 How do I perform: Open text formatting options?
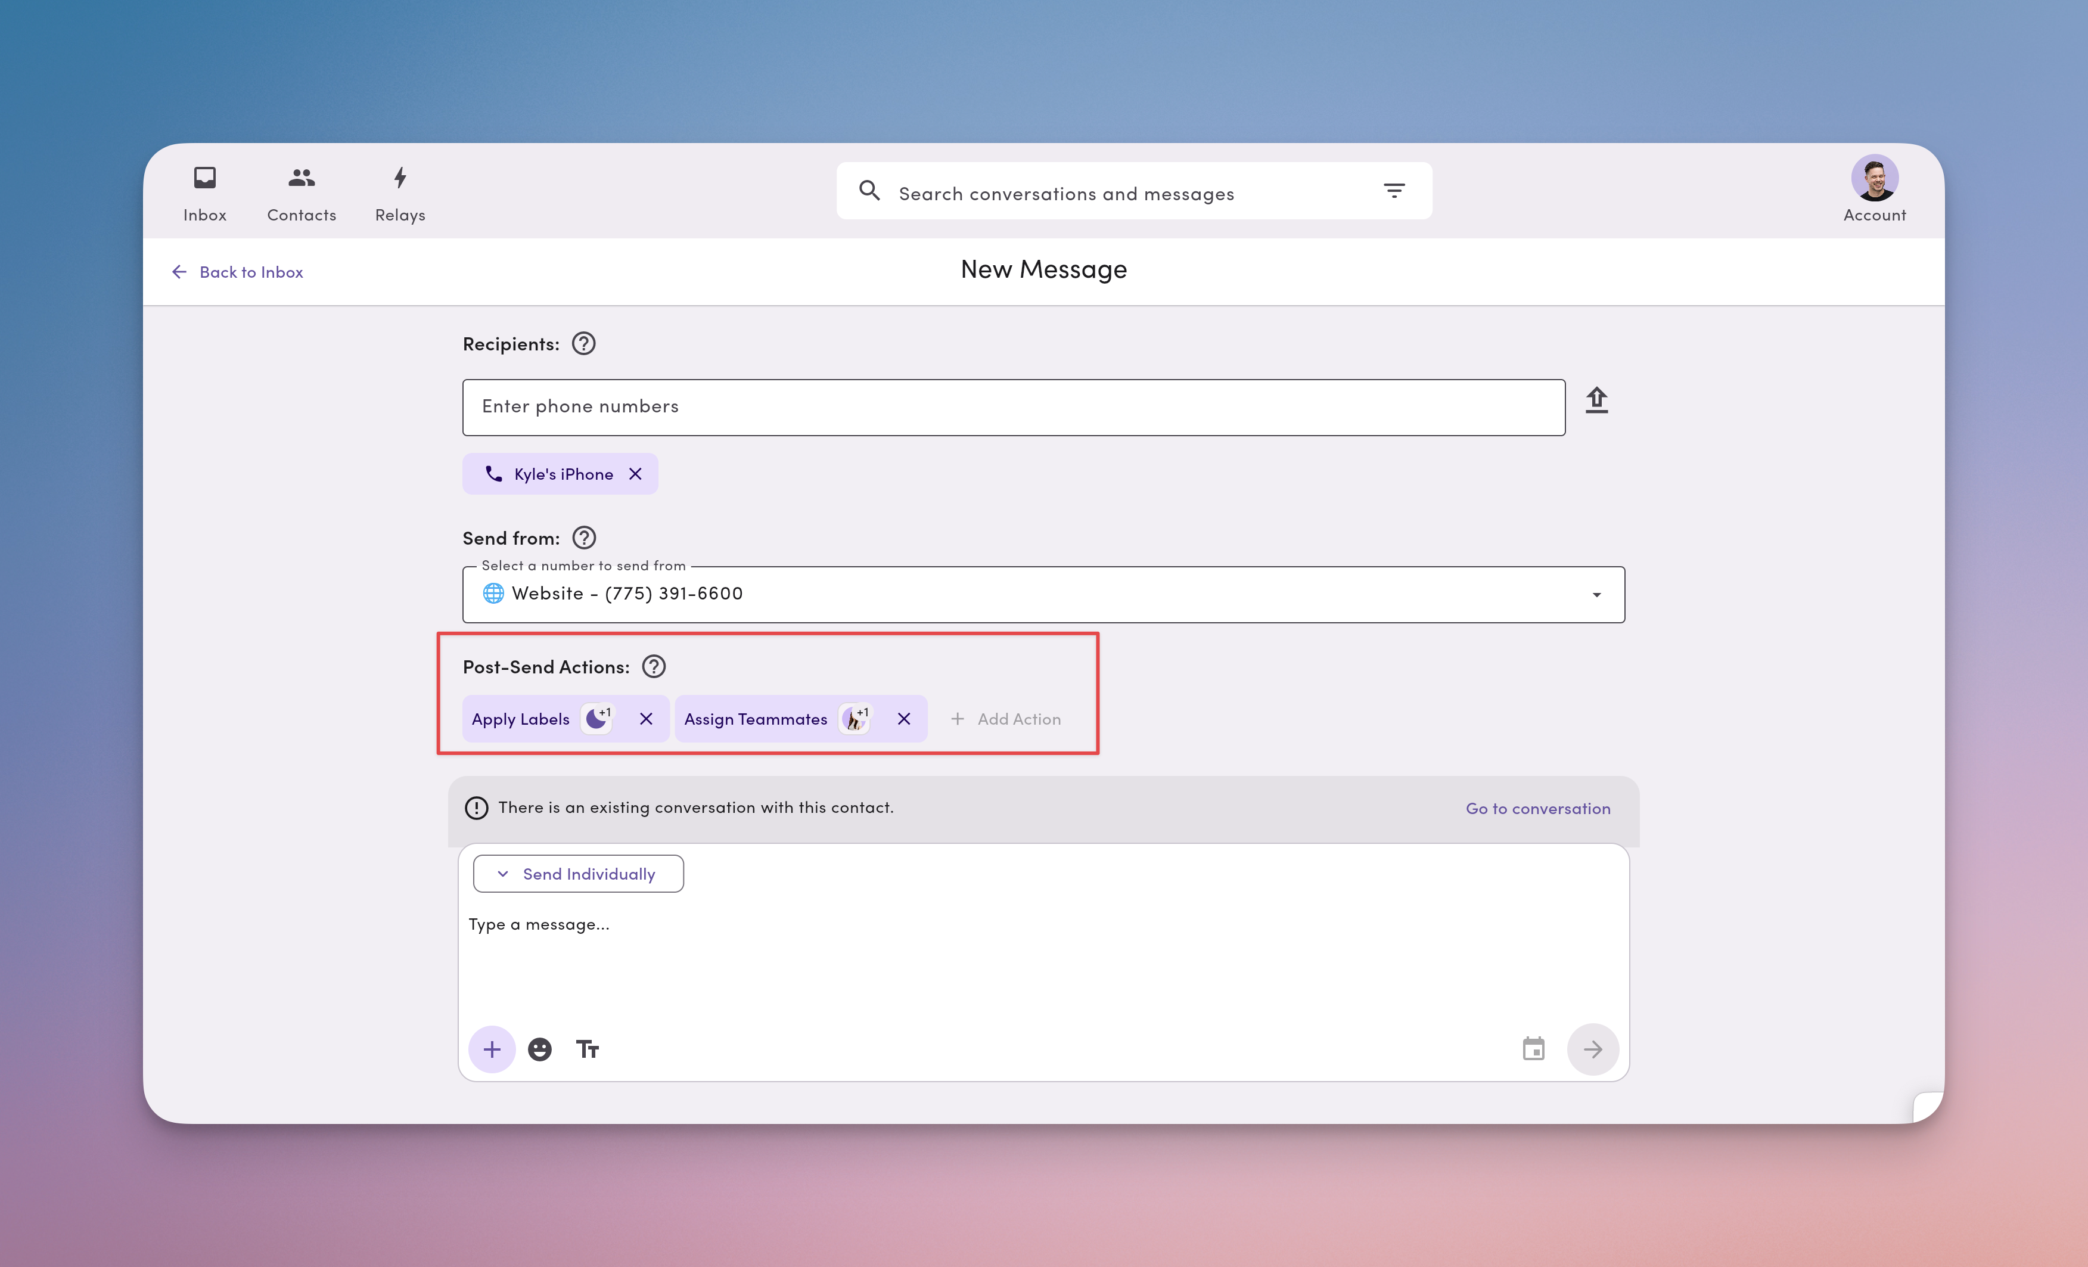(x=588, y=1048)
